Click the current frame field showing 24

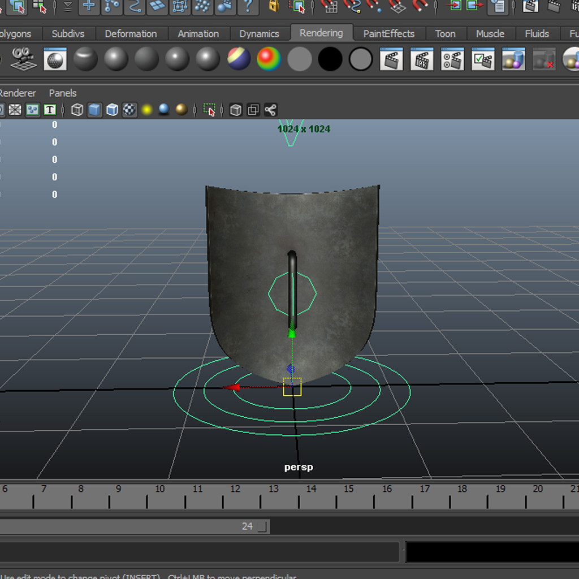247,526
